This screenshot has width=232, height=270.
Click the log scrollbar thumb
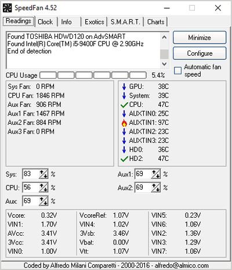coord(164,54)
